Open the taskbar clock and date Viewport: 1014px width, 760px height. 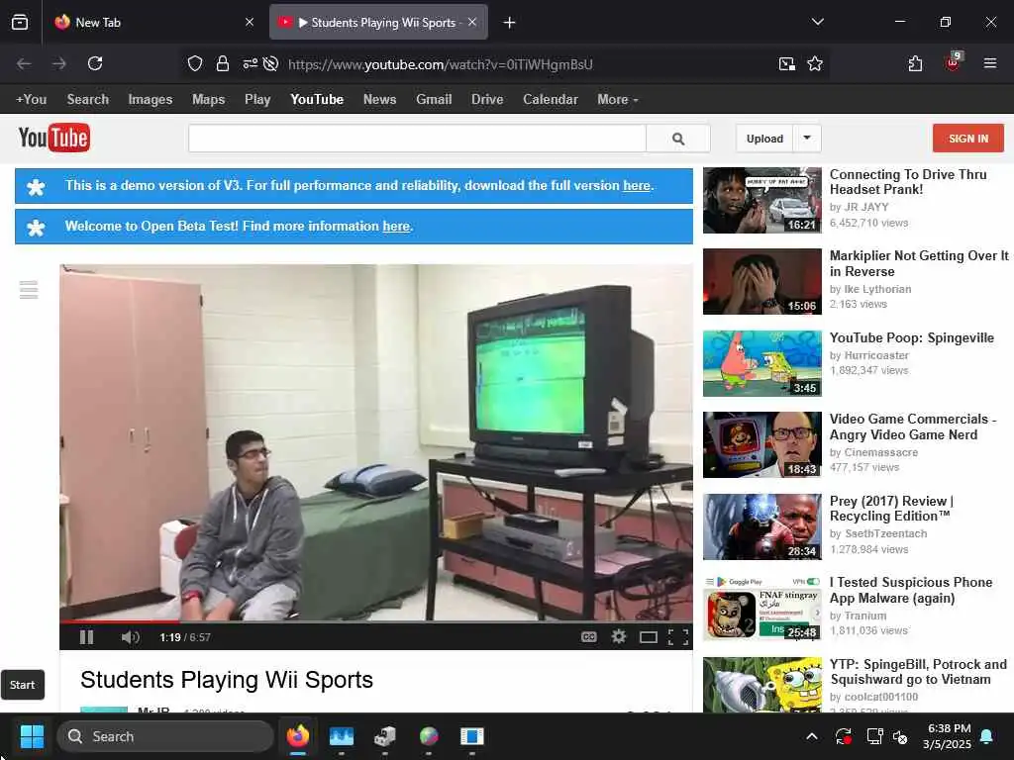948,736
